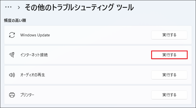This screenshot has width=196, height=108.
Task: Click the その他のトラブルシューティング ツール page title
Action: pos(79,7)
